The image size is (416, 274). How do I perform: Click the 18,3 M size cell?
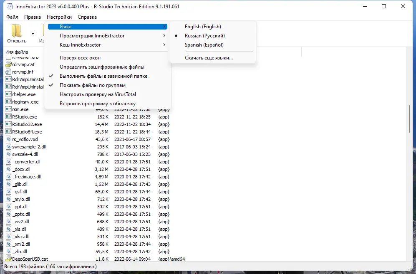(102, 132)
